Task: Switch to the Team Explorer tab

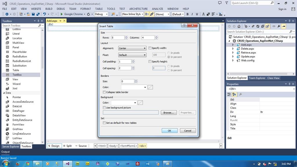Action: (257, 78)
